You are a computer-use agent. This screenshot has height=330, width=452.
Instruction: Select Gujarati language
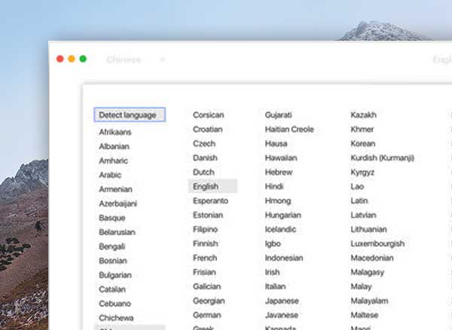pyautogui.click(x=279, y=115)
